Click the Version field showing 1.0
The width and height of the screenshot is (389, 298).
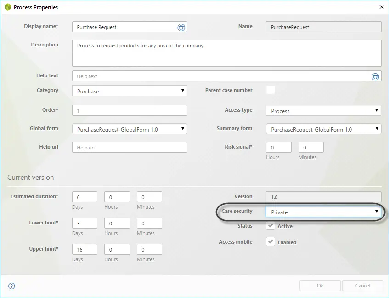323,197
